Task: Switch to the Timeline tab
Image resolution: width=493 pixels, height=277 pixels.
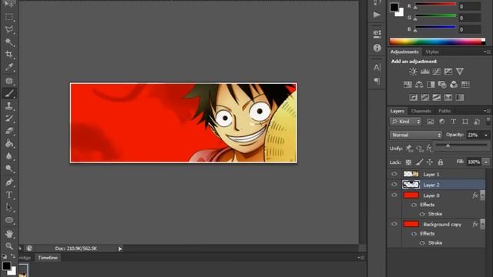Action: 48,258
